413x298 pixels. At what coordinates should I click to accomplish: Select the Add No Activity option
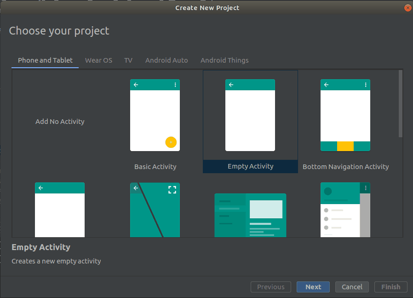[60, 121]
